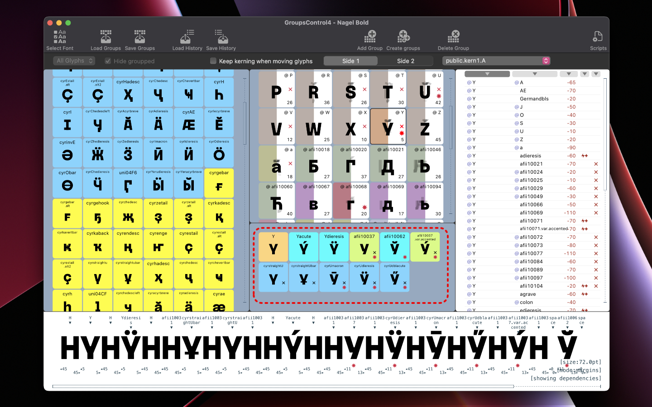Click the exception arrows icon on agrave row
652x407 pixels.
point(585,294)
